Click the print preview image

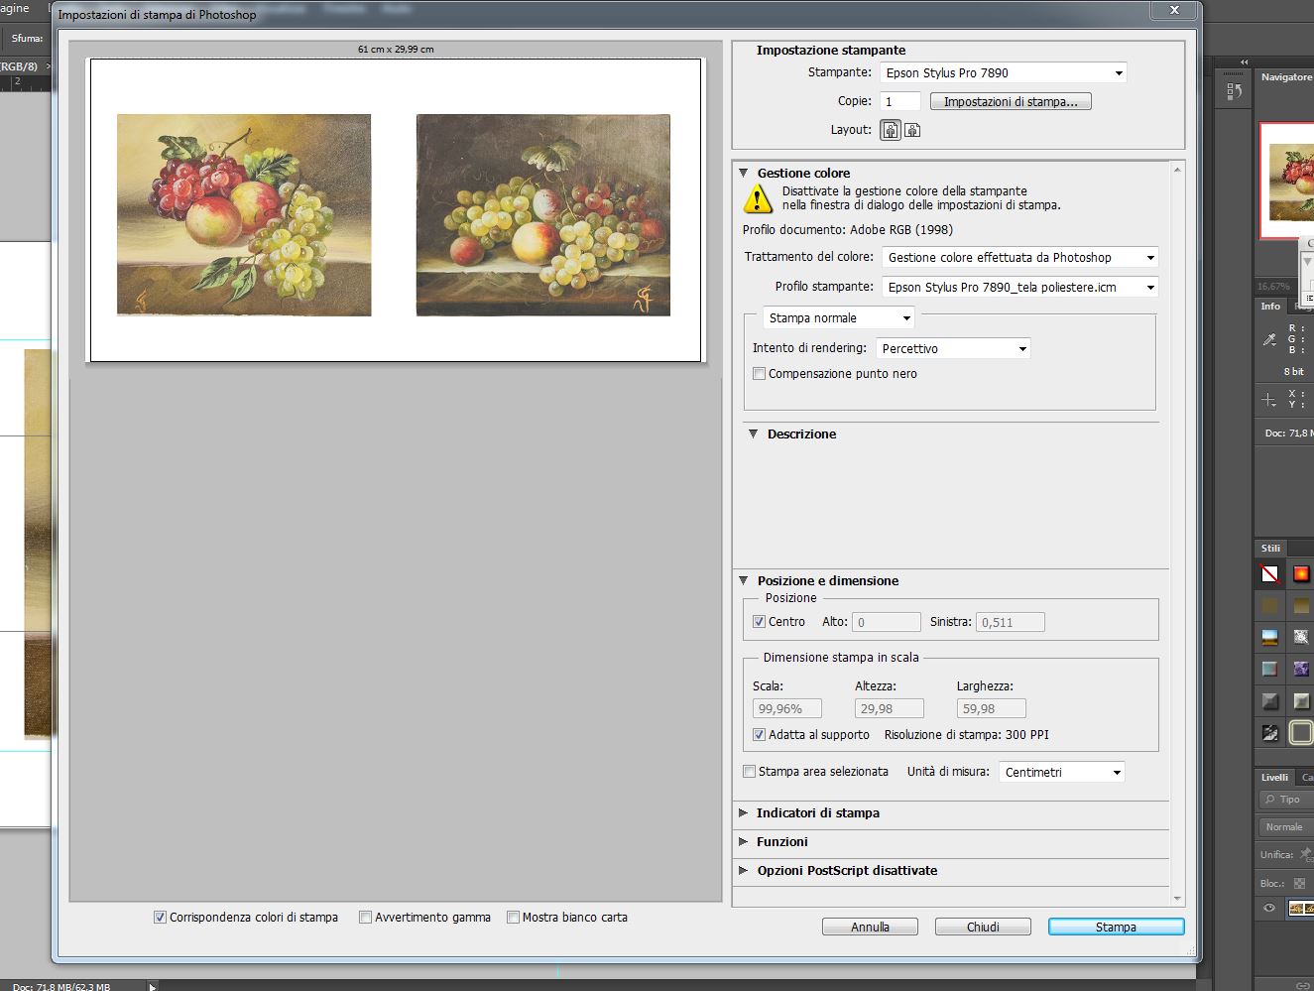click(x=396, y=210)
